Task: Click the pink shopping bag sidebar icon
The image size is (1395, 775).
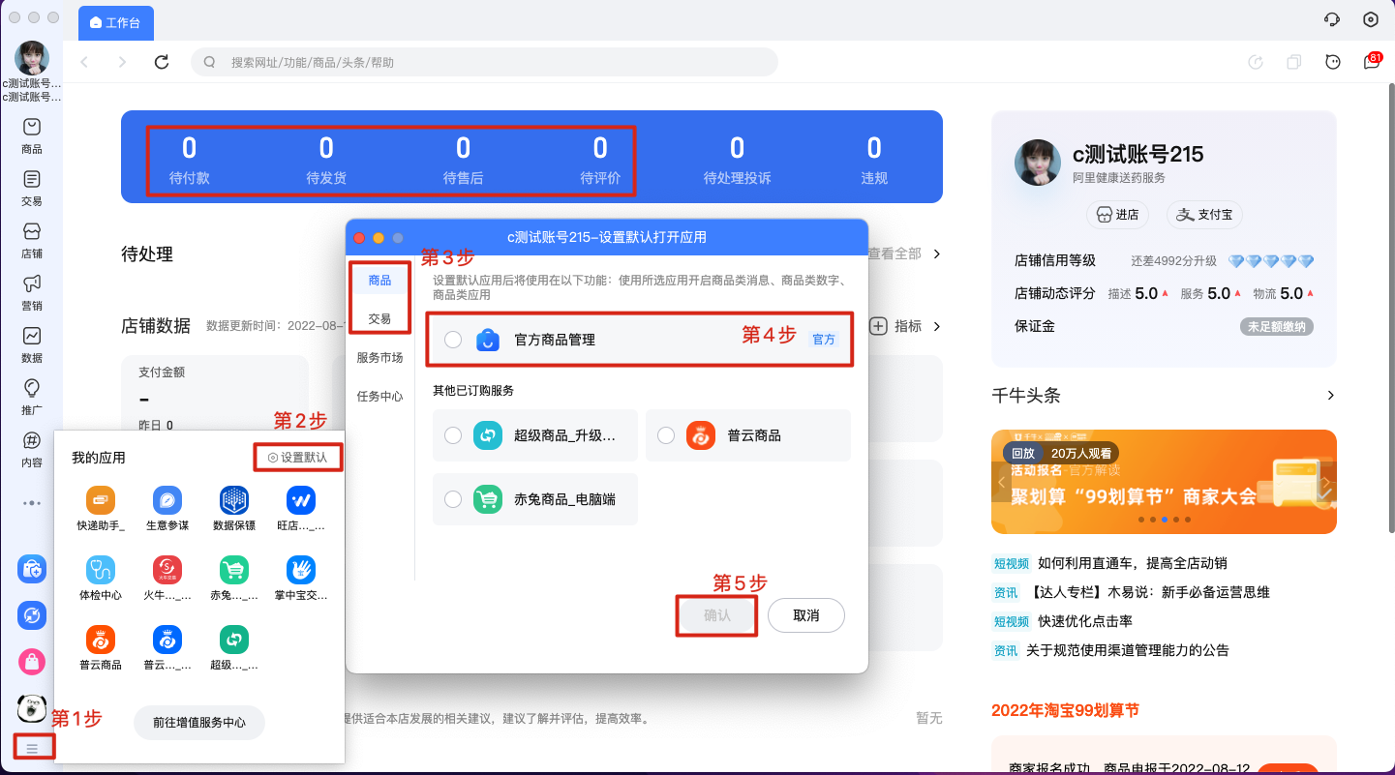Action: click(x=32, y=662)
